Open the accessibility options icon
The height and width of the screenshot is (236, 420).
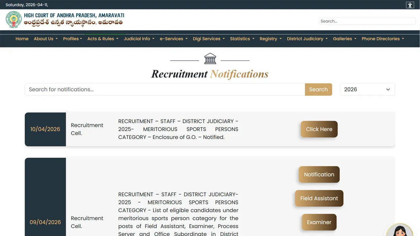coord(409,5)
